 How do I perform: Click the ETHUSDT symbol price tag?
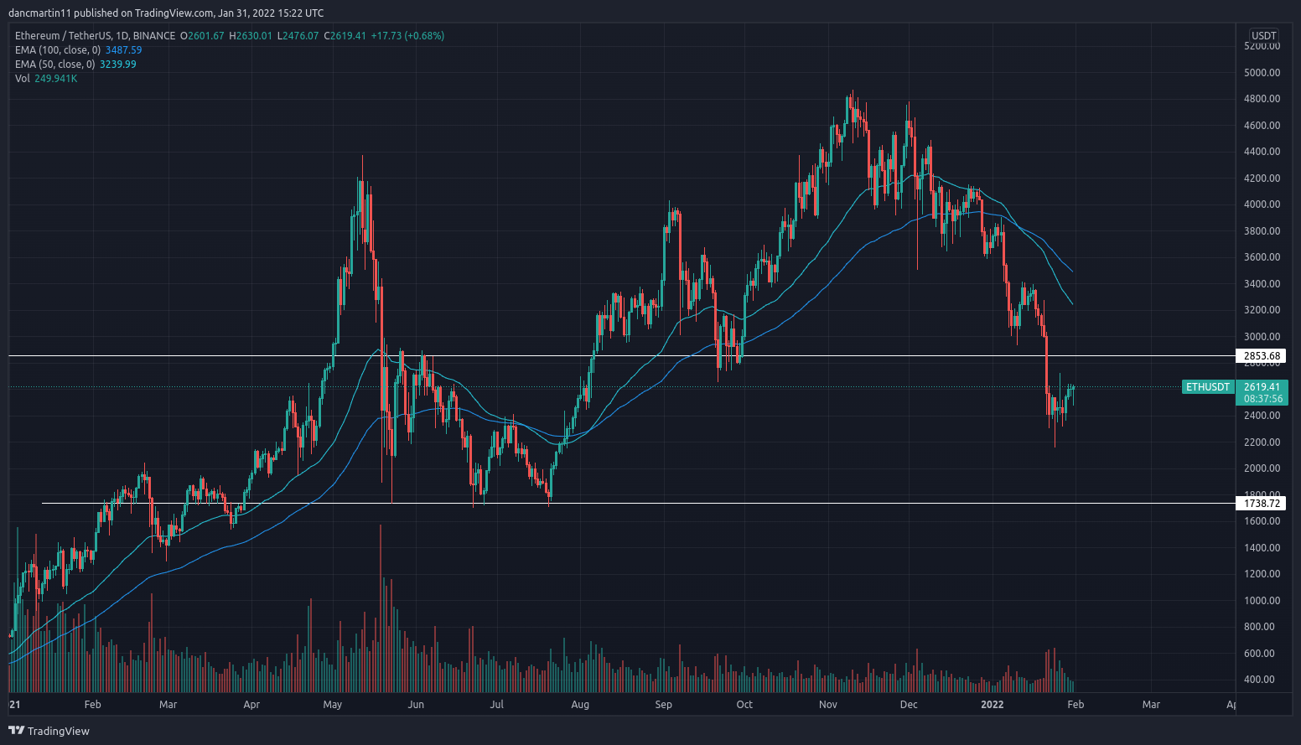(x=1207, y=387)
